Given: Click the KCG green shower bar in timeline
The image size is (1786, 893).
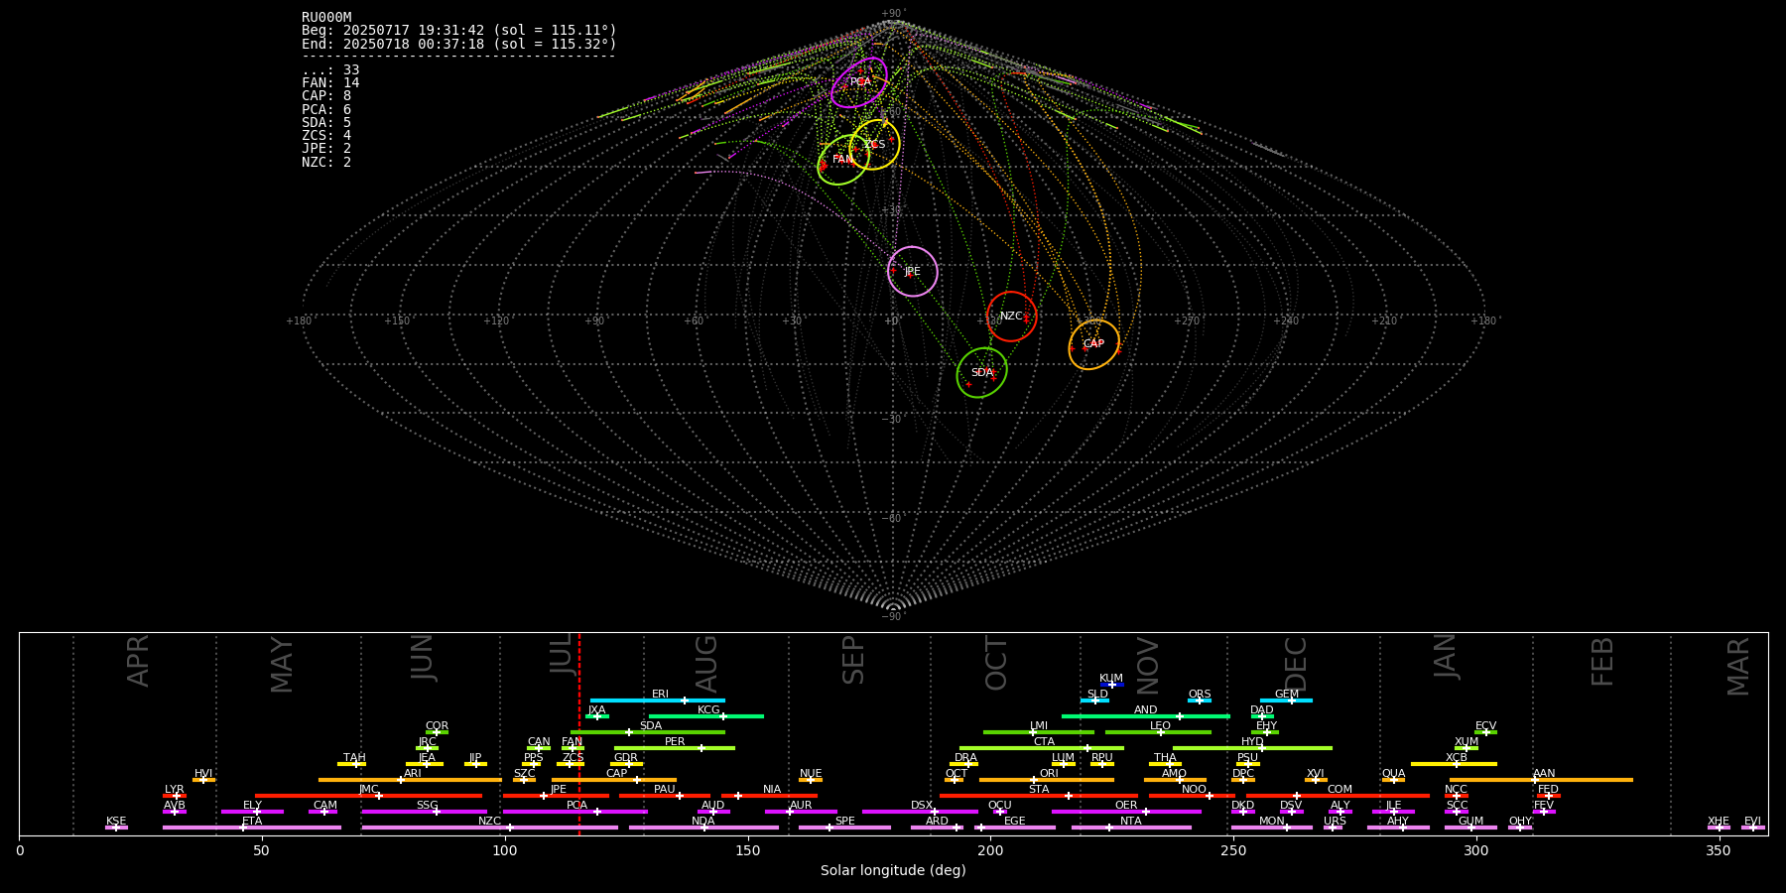Looking at the screenshot, I should [706, 716].
